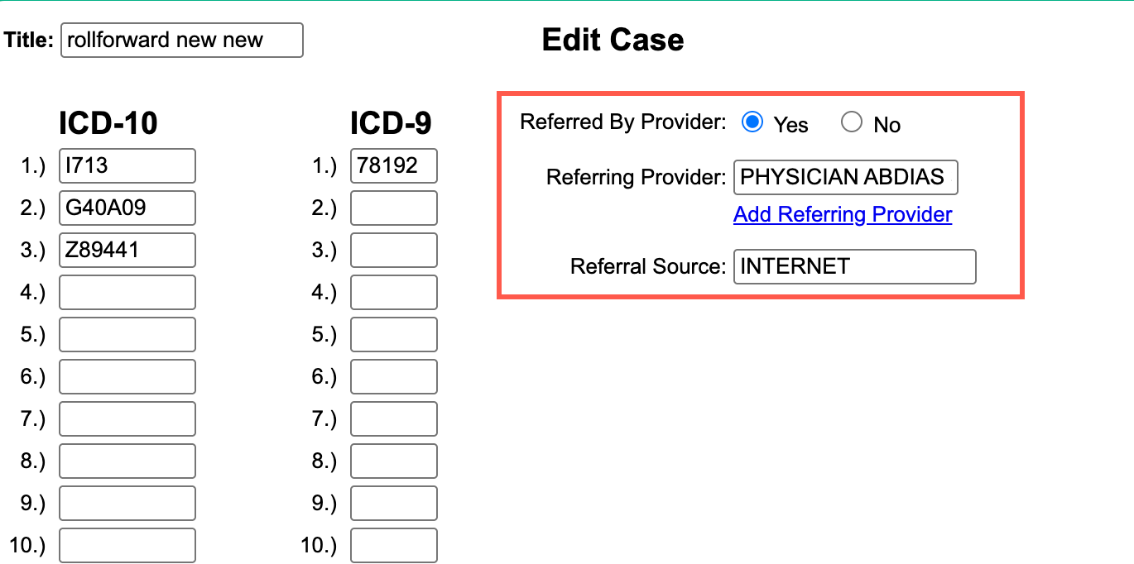Click the empty fifth ICD-10 field
The width and height of the screenshot is (1134, 564).
(127, 334)
